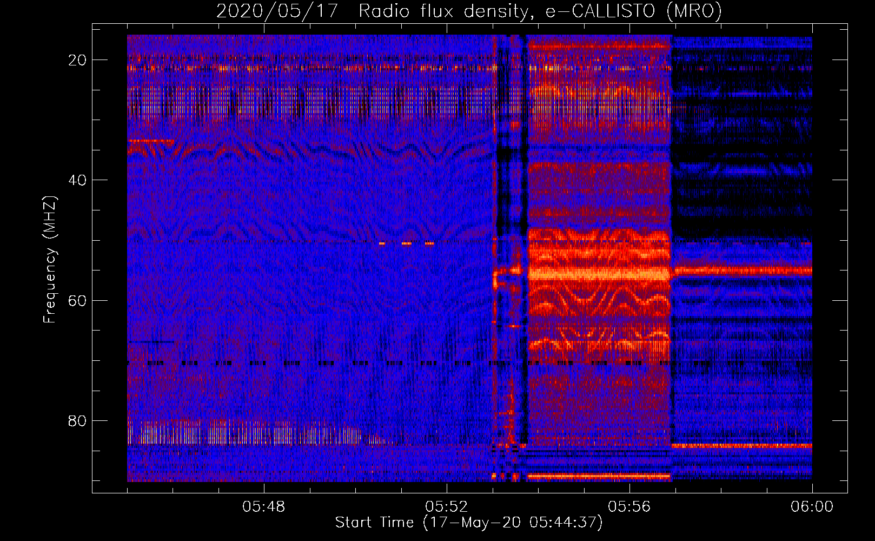875x541 pixels.
Task: Click the 05:48 time tick label
Action: [x=264, y=507]
